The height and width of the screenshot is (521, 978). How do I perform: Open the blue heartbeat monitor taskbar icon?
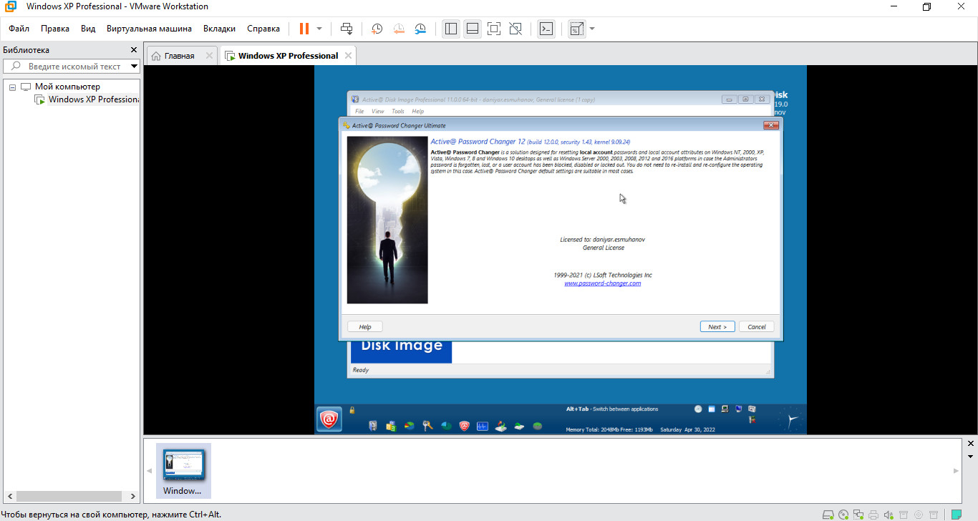pos(483,427)
